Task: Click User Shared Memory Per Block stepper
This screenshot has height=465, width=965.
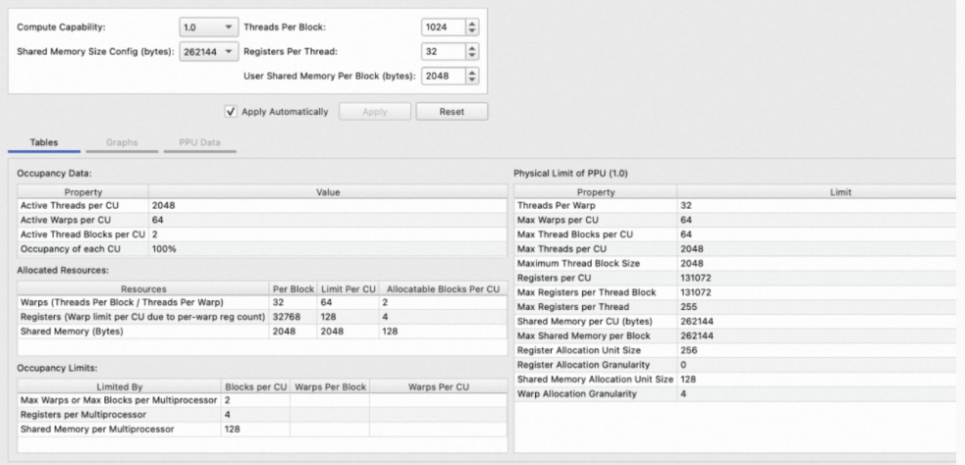Action: tap(472, 77)
